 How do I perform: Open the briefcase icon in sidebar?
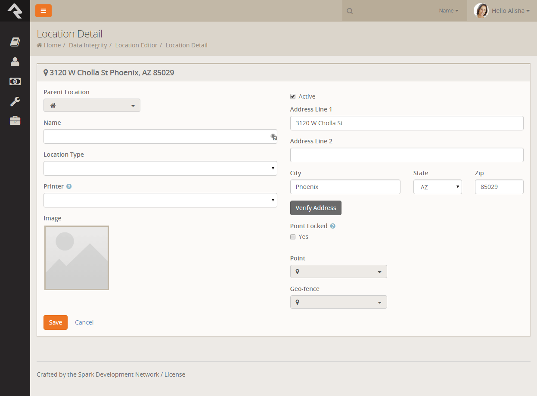click(15, 121)
